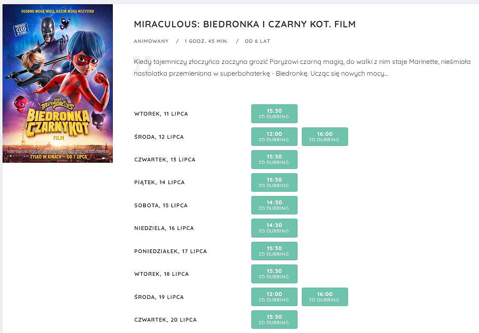
Task: Click the Środa, 12 lipca date label
Action: tap(159, 137)
